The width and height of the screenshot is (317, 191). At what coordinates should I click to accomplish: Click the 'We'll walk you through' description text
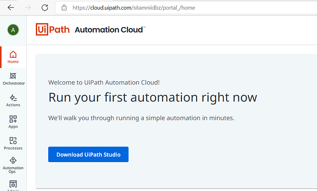coord(142,118)
